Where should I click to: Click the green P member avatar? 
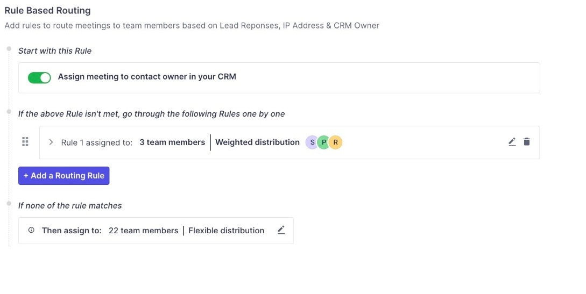[x=323, y=142]
